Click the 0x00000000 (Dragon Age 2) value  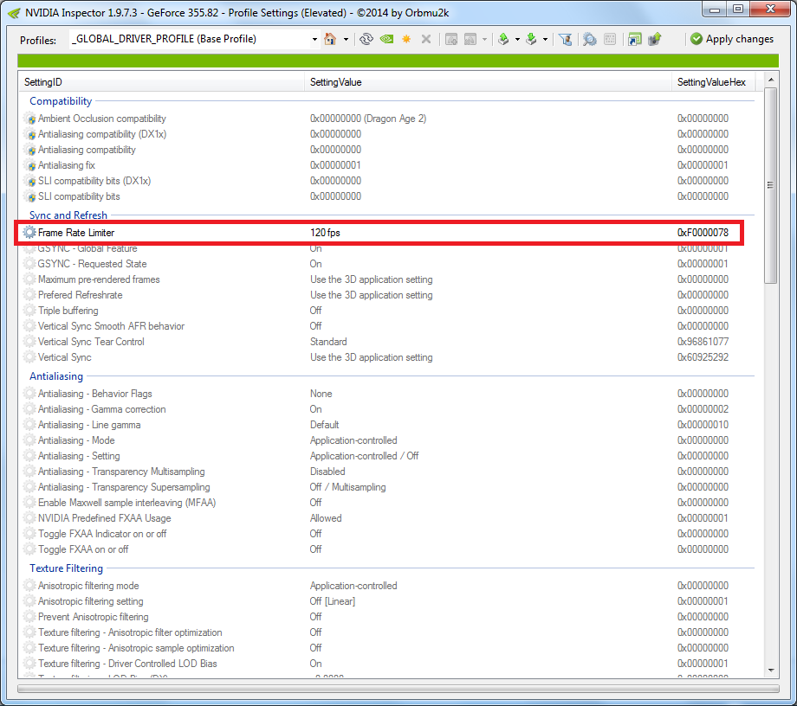tap(368, 119)
